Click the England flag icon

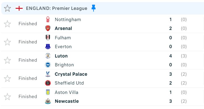[19, 8]
